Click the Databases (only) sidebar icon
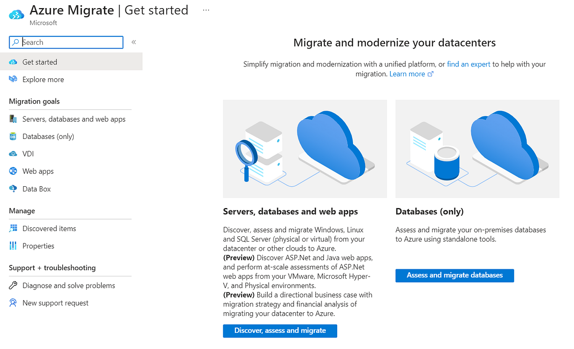Viewport: 574px width, 349px height. tap(13, 136)
